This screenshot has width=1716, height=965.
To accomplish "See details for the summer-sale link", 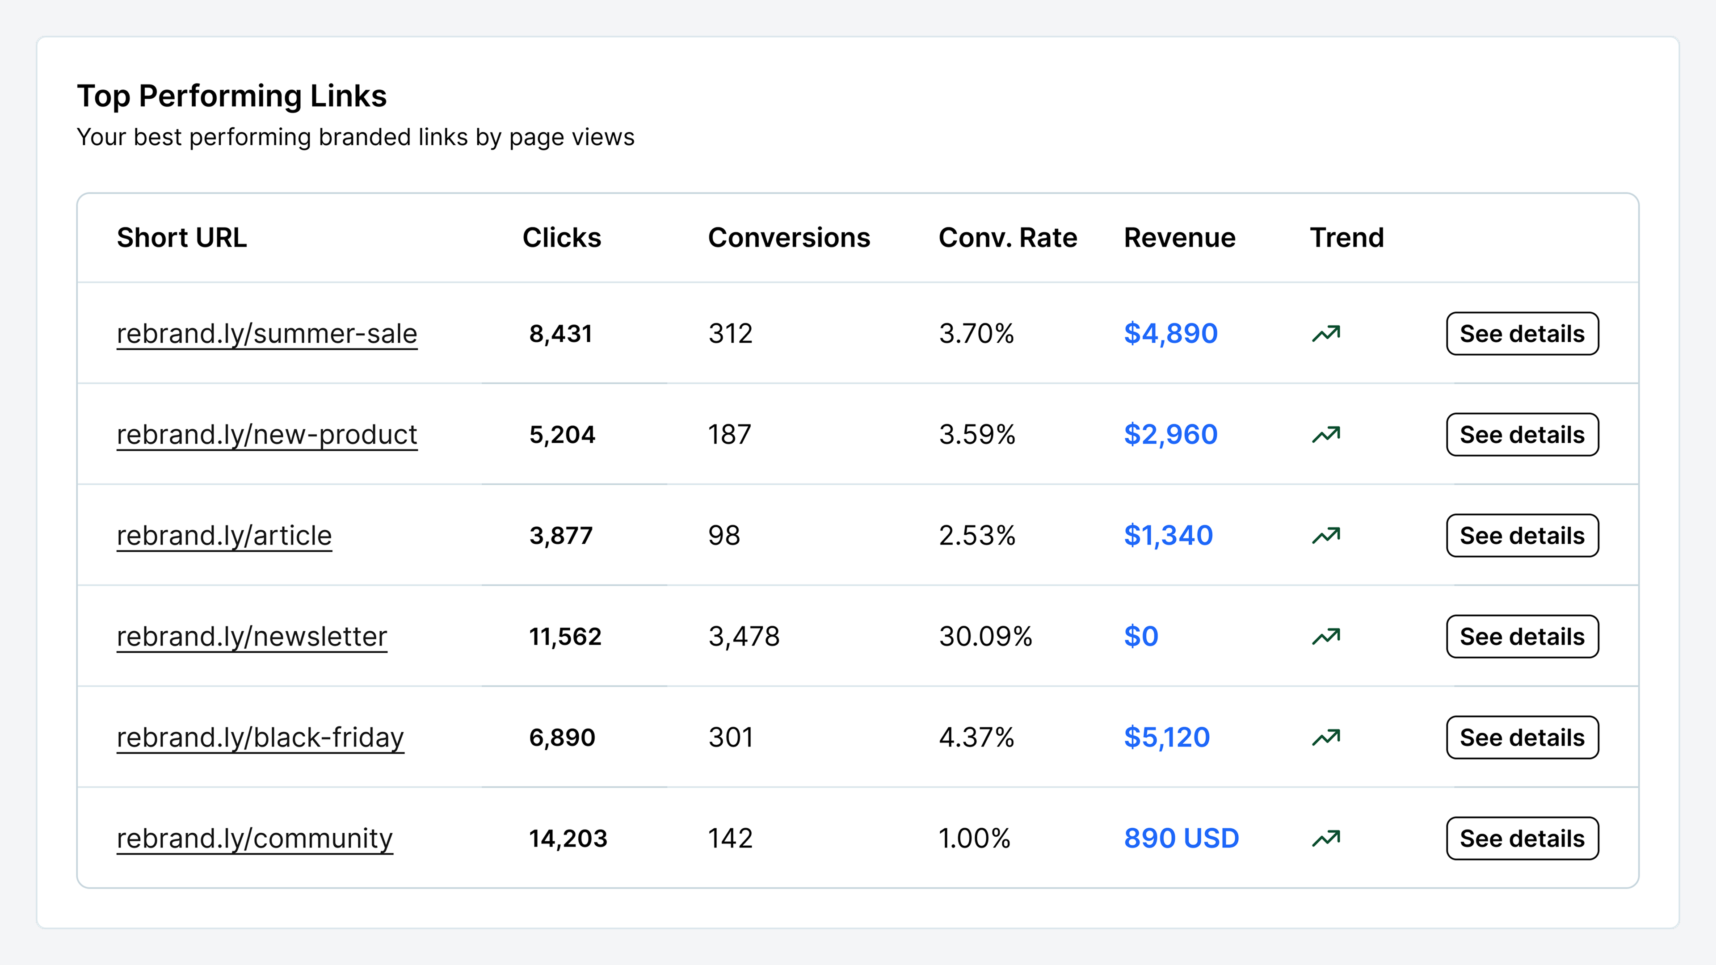I will tap(1522, 334).
